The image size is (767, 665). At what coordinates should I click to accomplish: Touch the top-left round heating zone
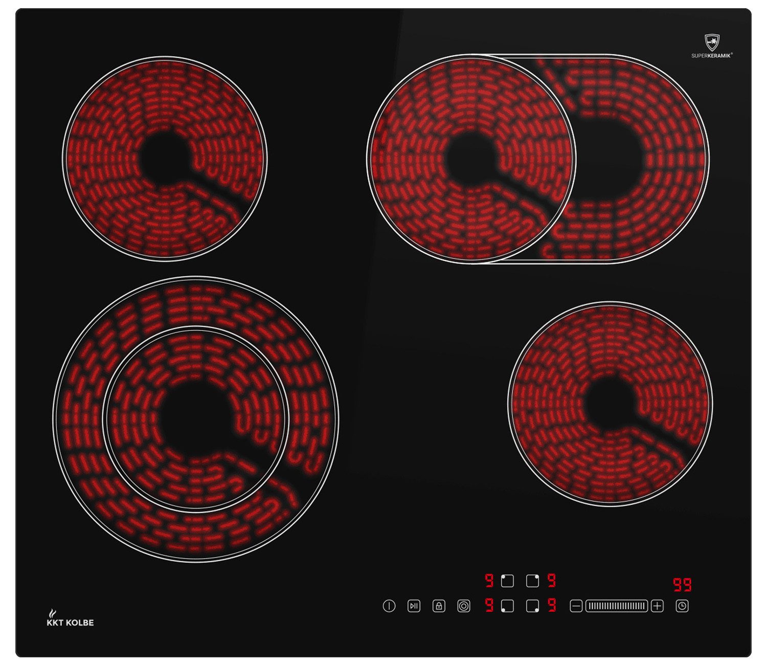pos(165,159)
